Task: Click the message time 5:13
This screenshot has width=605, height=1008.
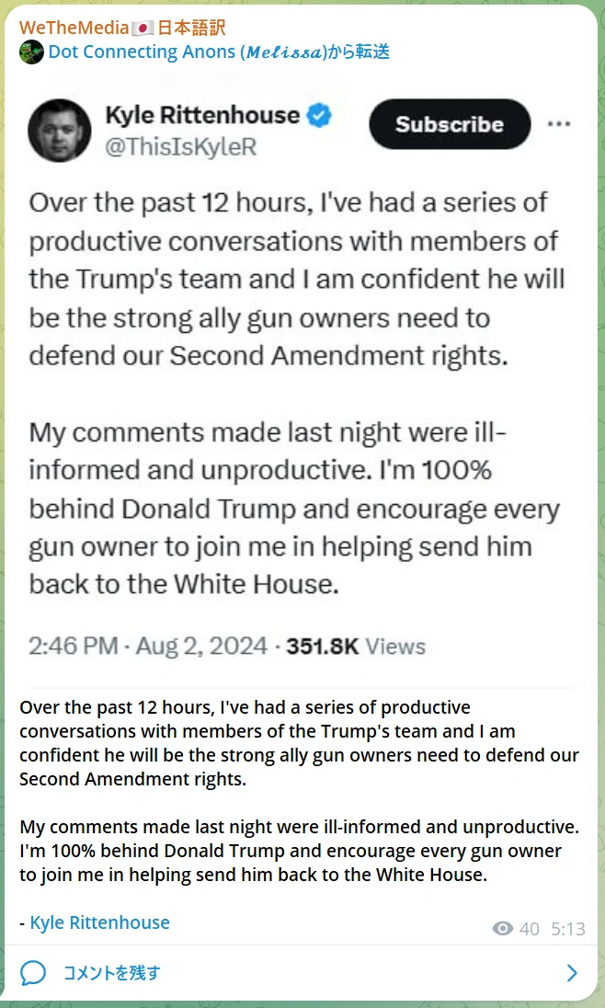Action: point(567,929)
